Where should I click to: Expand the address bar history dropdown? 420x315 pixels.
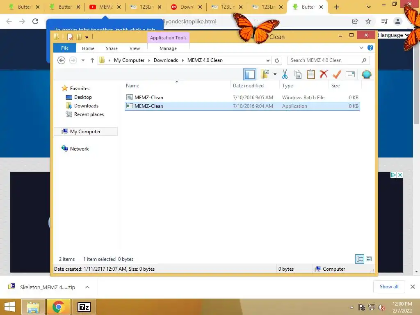[267, 60]
